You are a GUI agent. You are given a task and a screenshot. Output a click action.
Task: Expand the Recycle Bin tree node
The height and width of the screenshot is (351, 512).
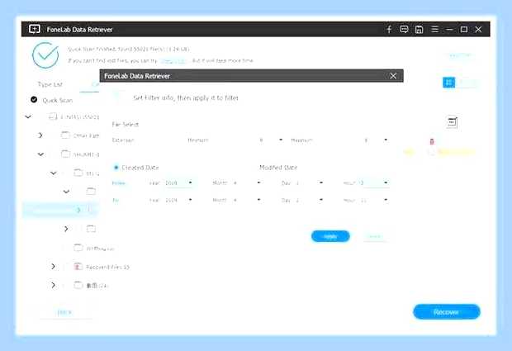(53, 267)
